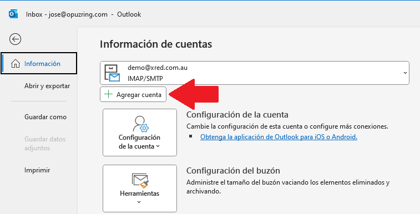Click the mailbox account icon
Viewport: 420px width, 214px height.
tap(112, 73)
